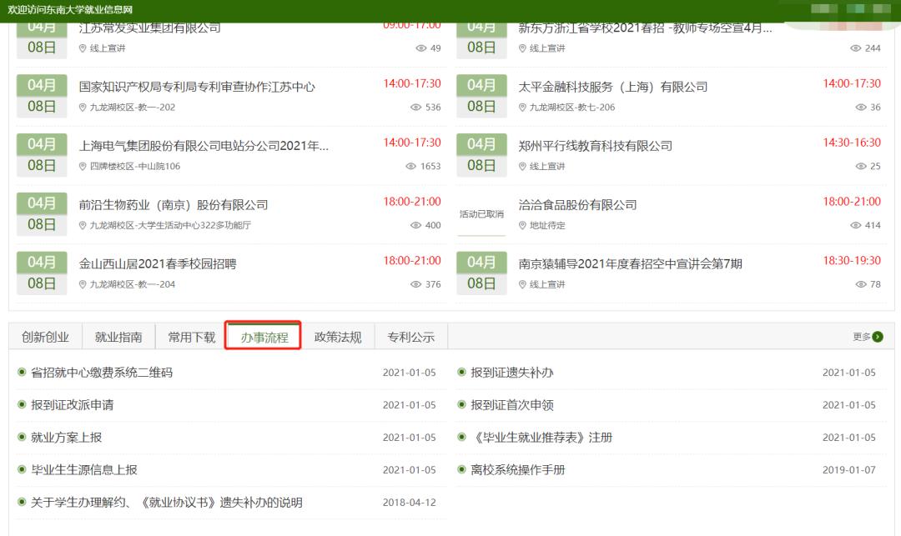Click the eye icon in 洽洽食品 row
The height and width of the screenshot is (536, 901).
pos(856,226)
